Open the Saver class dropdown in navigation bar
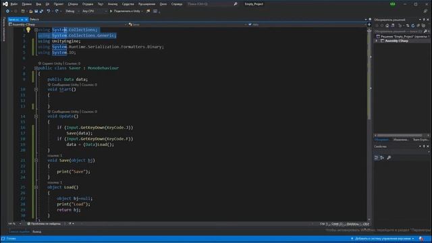Screen dimensions: 432x243 (x=188, y=24)
